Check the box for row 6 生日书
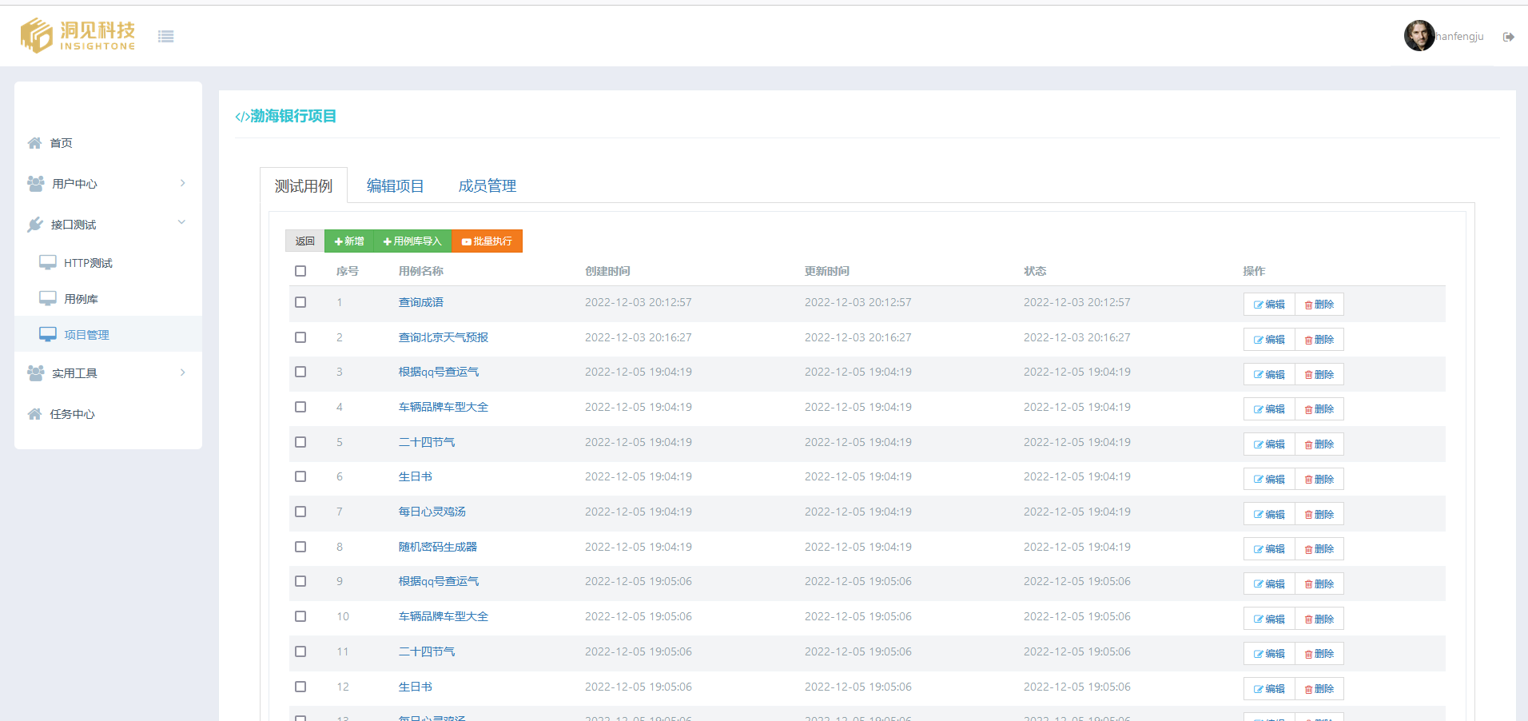 [x=300, y=476]
